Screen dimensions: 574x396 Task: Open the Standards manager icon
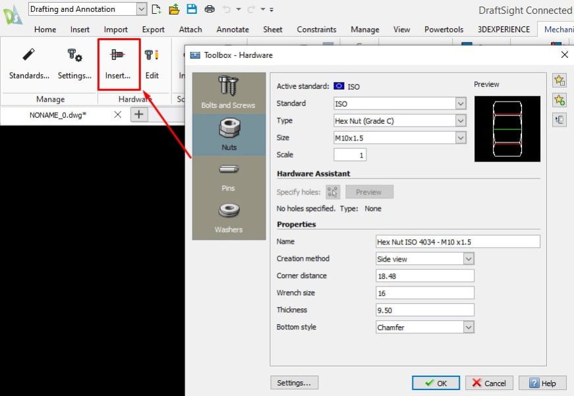[29, 64]
